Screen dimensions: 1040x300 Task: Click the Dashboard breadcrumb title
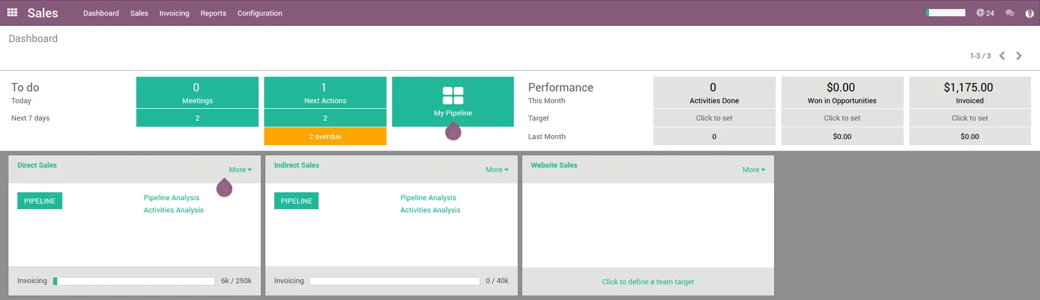[x=33, y=38]
